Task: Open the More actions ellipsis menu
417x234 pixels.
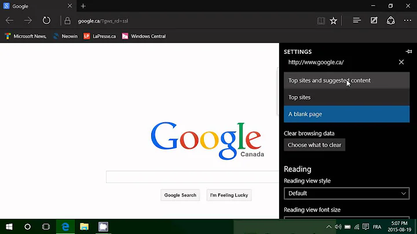Action: tap(407, 20)
